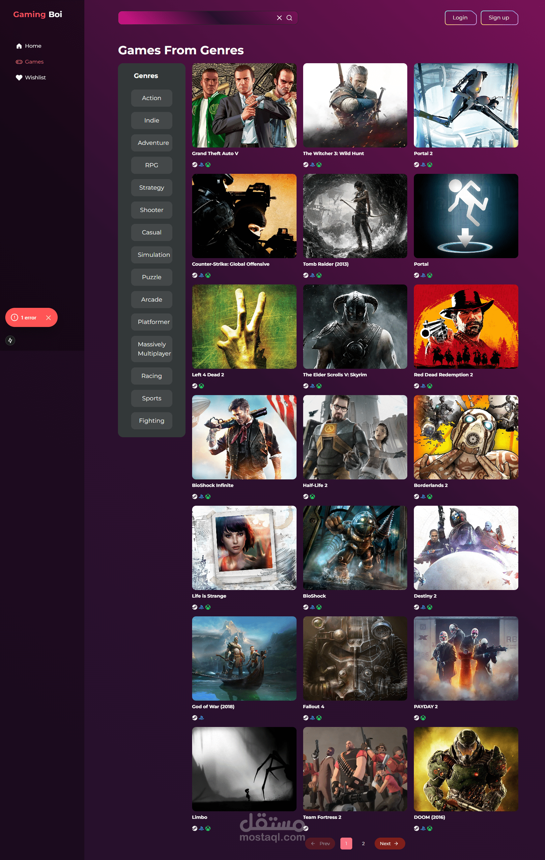545x860 pixels.
Task: Open the Portal game title
Action: 421,264
